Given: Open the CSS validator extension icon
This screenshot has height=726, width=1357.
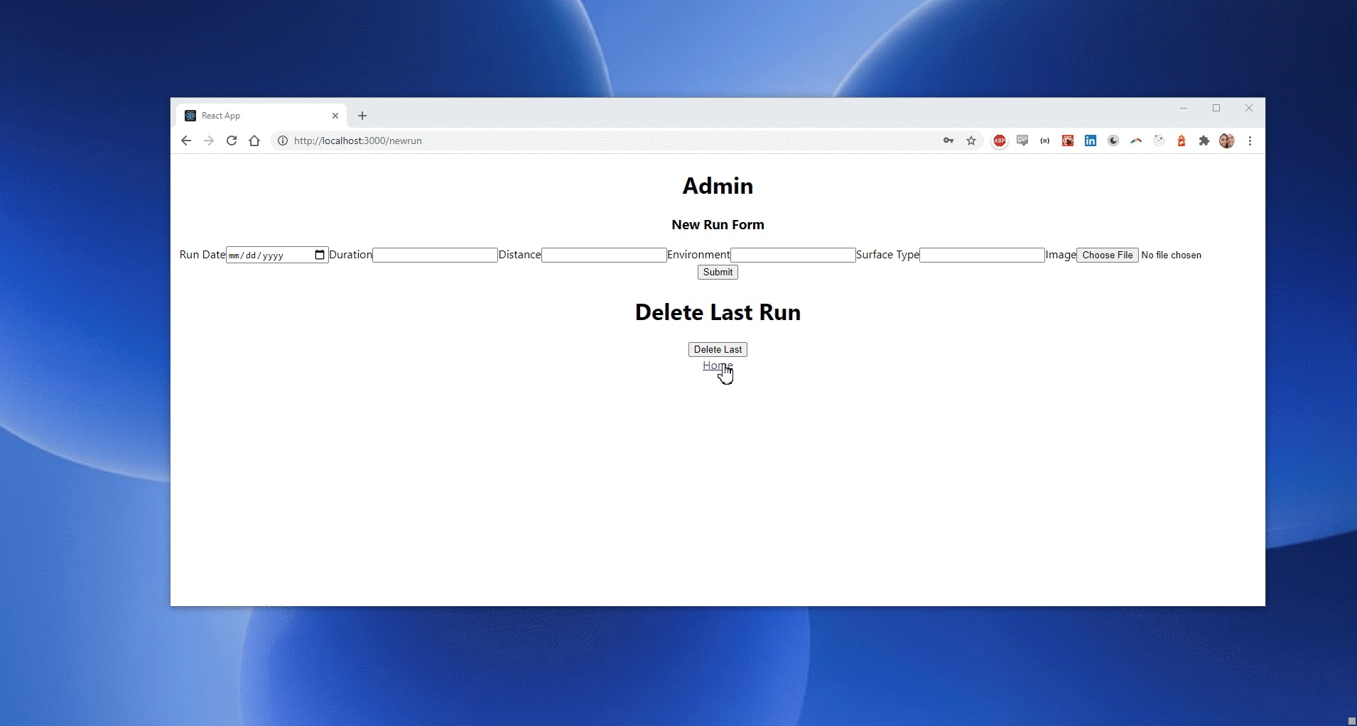Looking at the screenshot, I should click(x=1022, y=141).
